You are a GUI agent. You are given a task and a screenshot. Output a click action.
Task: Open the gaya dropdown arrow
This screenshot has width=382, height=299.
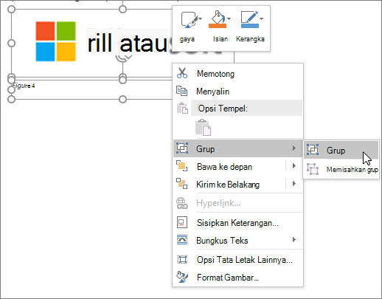tap(201, 18)
